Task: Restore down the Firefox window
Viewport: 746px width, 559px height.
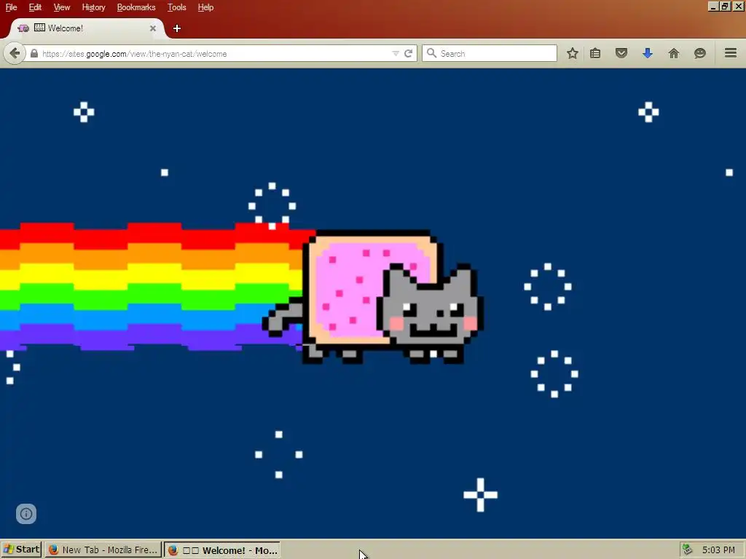Action: pyautogui.click(x=725, y=7)
